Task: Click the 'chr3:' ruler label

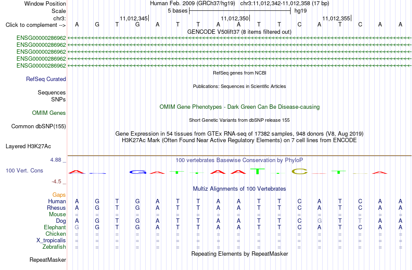Action: [59, 18]
